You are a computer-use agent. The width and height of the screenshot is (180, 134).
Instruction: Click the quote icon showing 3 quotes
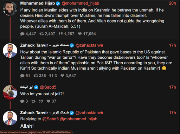click(x=51, y=76)
